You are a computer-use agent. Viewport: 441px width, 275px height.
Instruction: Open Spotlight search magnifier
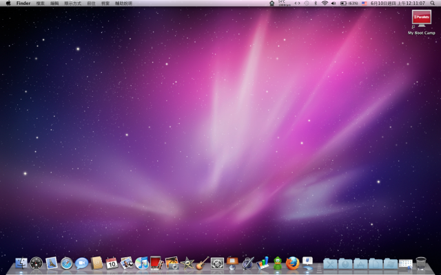[432, 3]
